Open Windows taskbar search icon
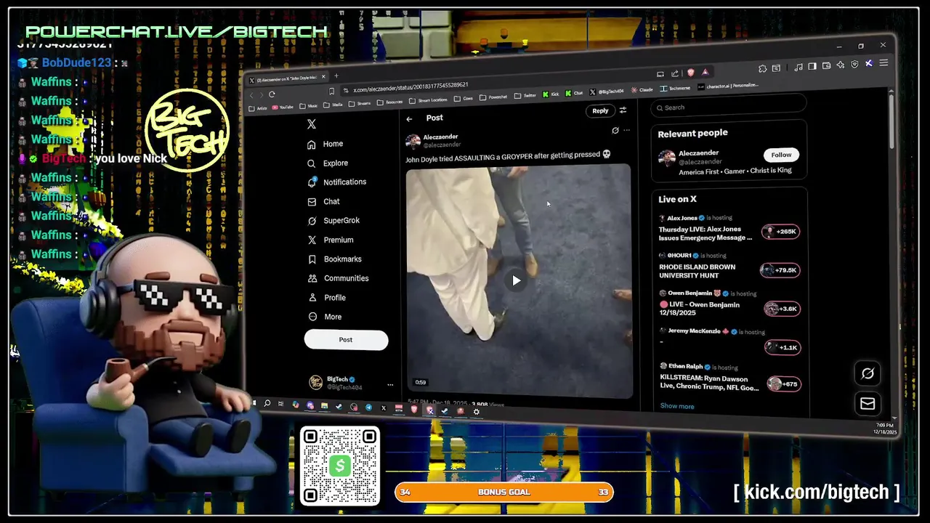The width and height of the screenshot is (930, 523). pos(267,404)
